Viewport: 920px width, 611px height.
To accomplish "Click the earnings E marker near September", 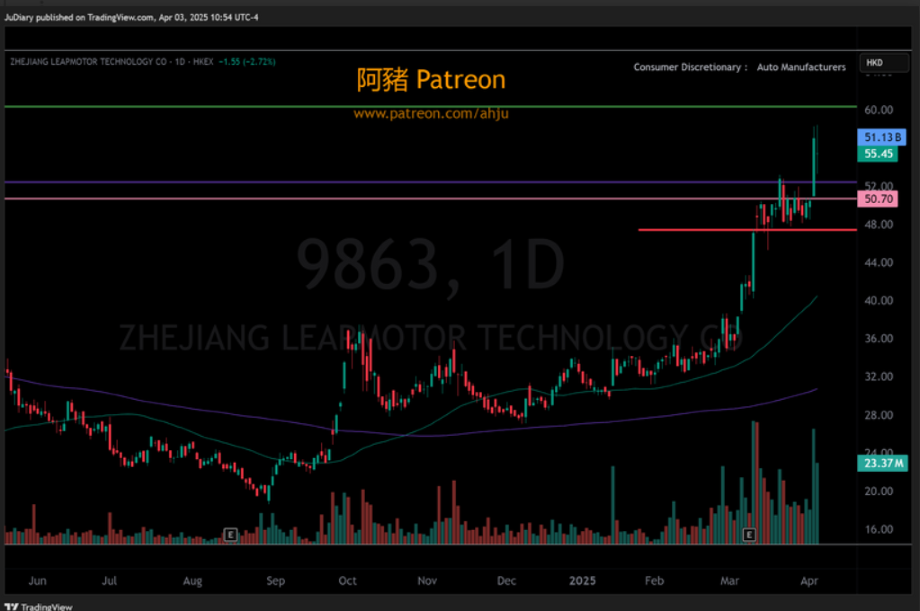I will point(230,534).
